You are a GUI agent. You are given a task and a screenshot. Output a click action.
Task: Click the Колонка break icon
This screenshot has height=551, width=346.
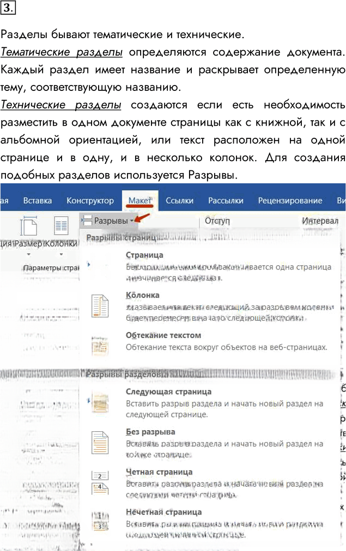[100, 306]
